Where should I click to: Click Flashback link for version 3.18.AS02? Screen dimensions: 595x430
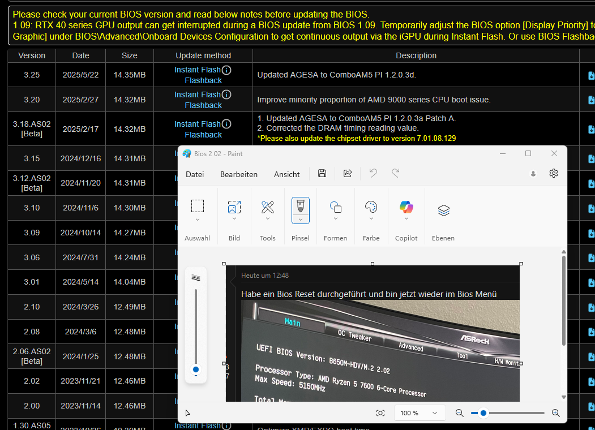tap(203, 135)
